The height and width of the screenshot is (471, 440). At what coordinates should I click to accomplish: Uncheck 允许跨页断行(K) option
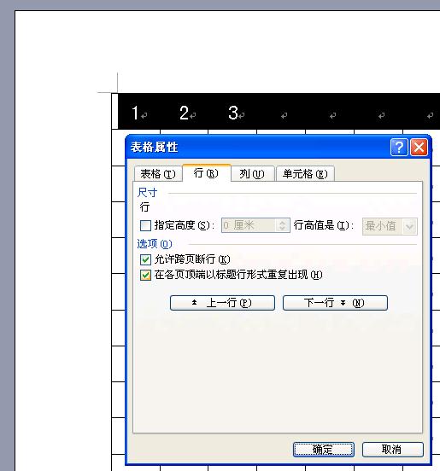145,259
